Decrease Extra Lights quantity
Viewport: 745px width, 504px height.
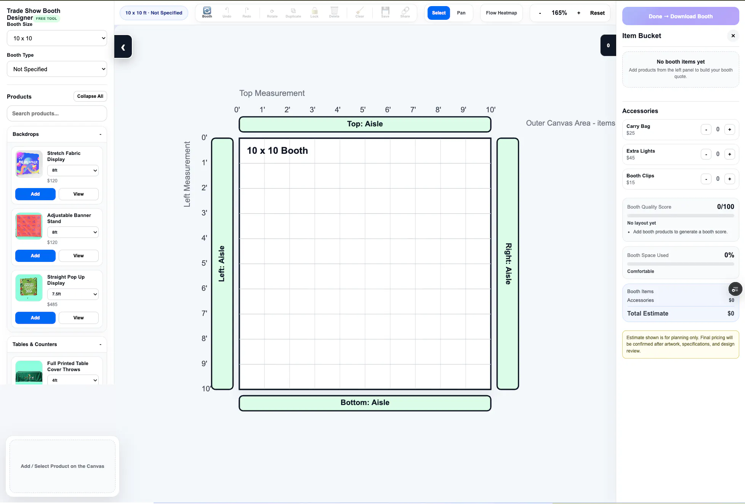[706, 154]
